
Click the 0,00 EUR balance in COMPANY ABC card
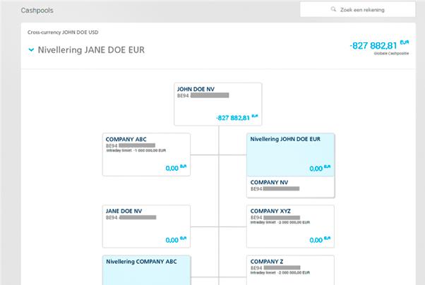(x=172, y=168)
